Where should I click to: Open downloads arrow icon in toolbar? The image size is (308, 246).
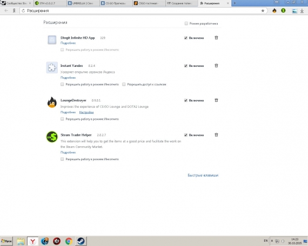coord(302,11)
